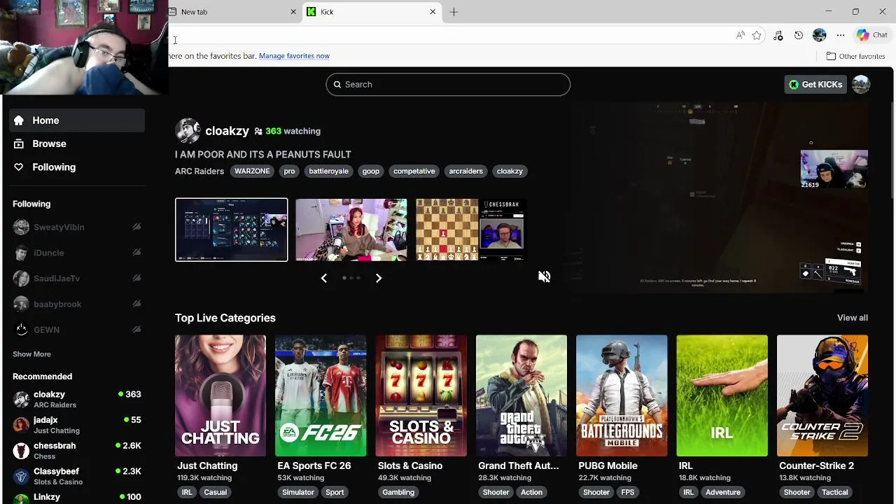Select the Chessbrah carousel thumbnail
The height and width of the screenshot is (504, 896).
pos(470,230)
